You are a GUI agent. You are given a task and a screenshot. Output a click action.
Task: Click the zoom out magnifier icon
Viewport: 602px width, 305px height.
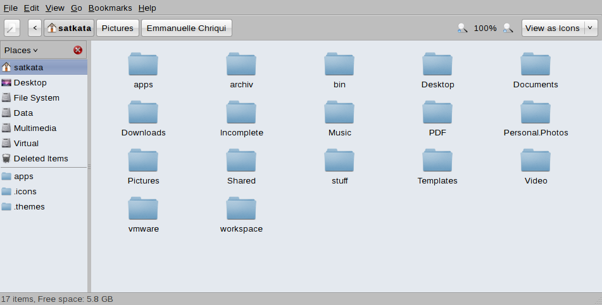[x=462, y=28]
